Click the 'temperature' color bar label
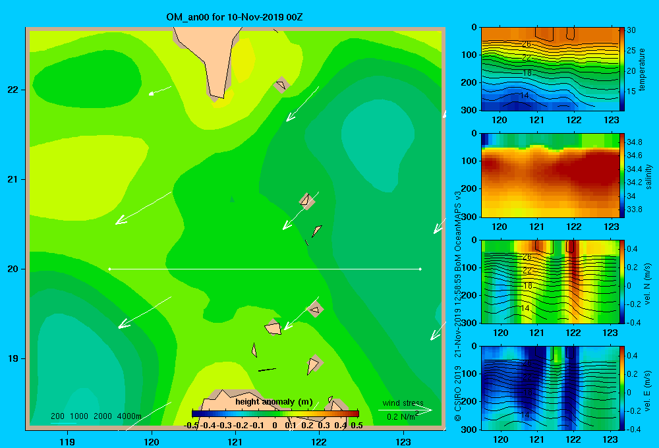 [642, 69]
